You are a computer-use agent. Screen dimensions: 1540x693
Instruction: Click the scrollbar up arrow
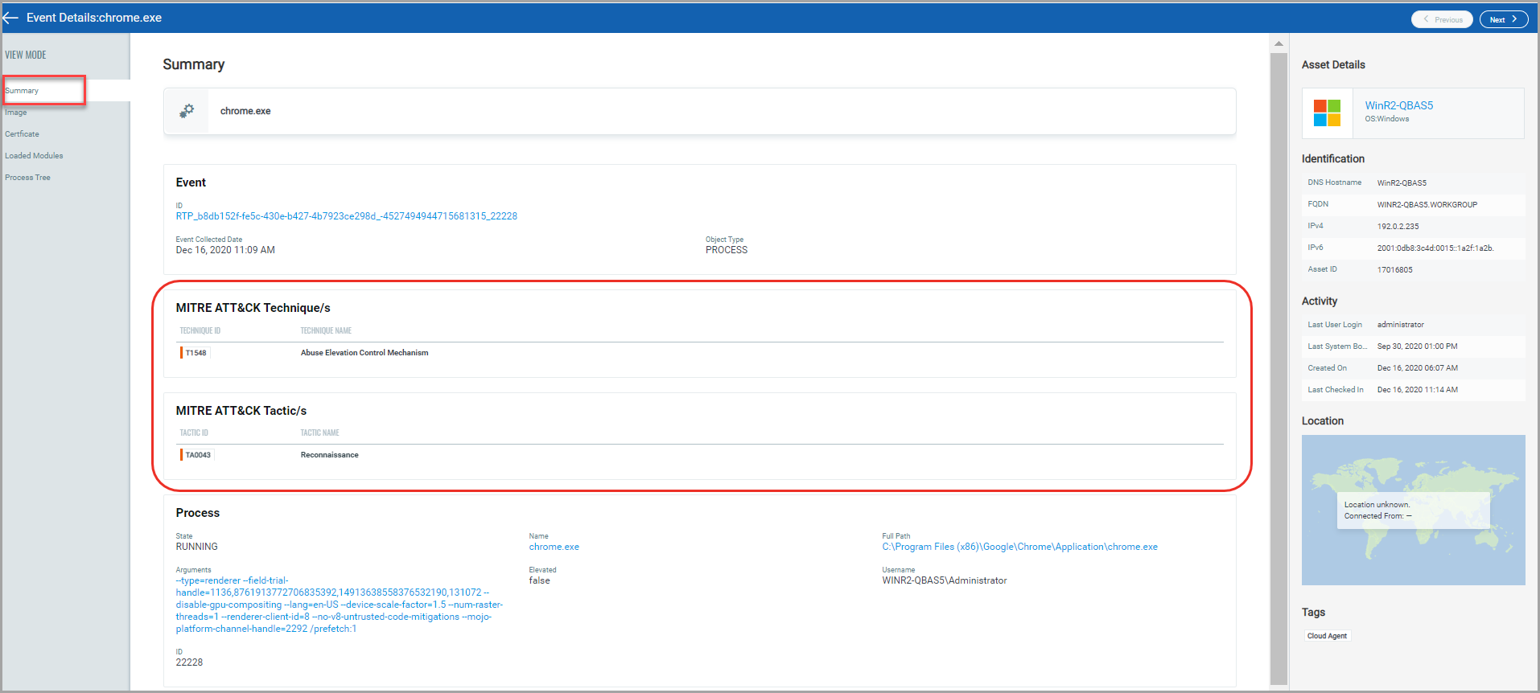point(1279,43)
